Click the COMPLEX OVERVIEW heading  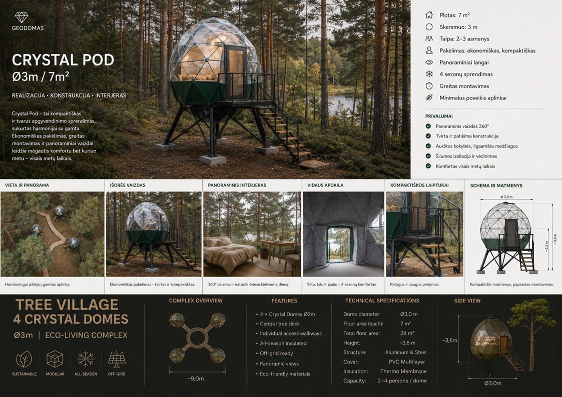[196, 300]
